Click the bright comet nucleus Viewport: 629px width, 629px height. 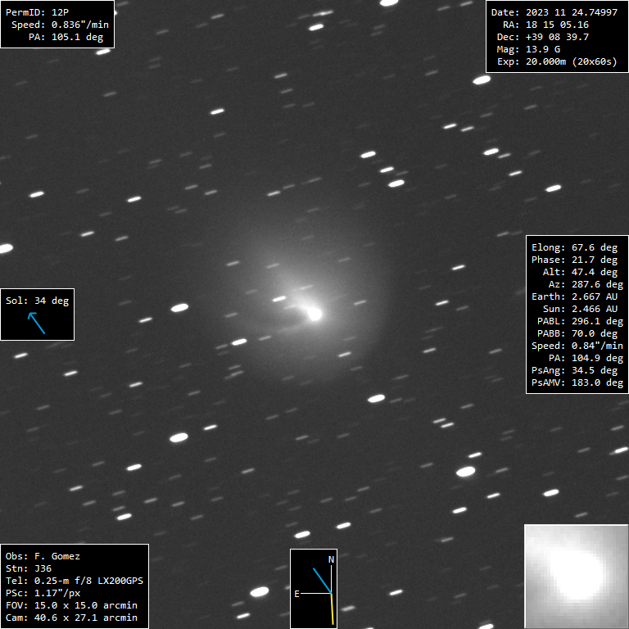pyautogui.click(x=314, y=314)
